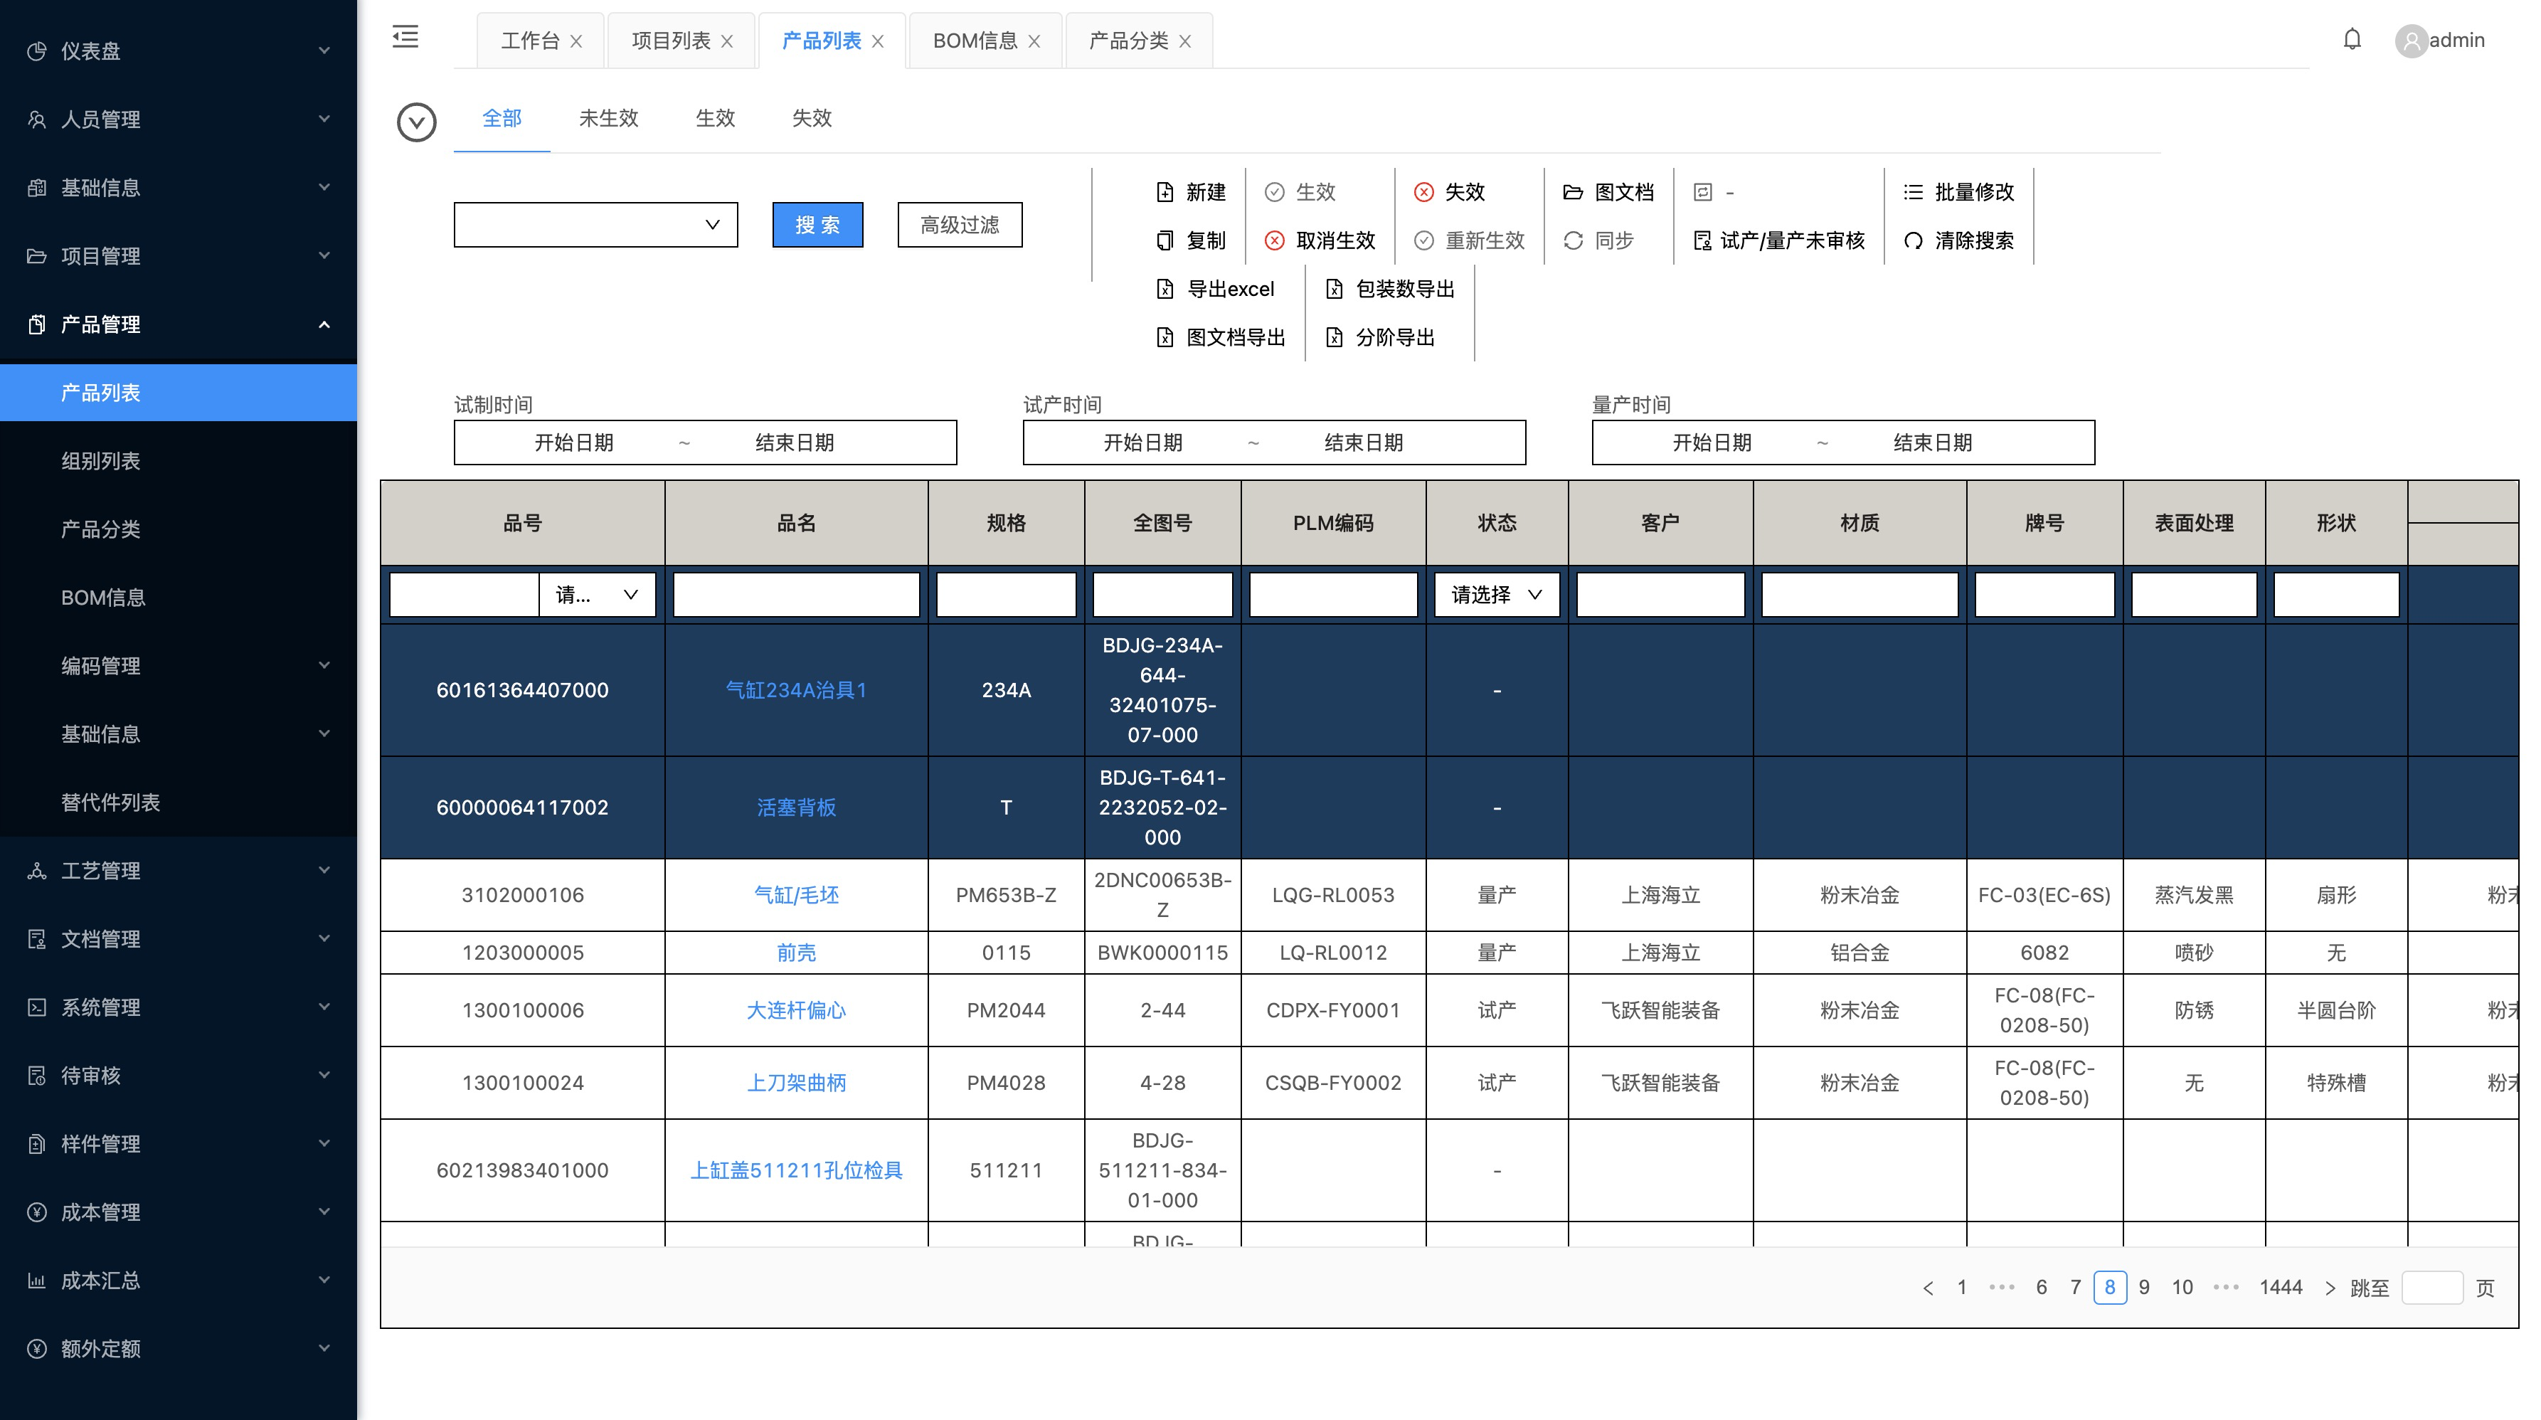Click the 搜索 button
Viewport: 2541px width, 1420px height.
click(x=818, y=225)
